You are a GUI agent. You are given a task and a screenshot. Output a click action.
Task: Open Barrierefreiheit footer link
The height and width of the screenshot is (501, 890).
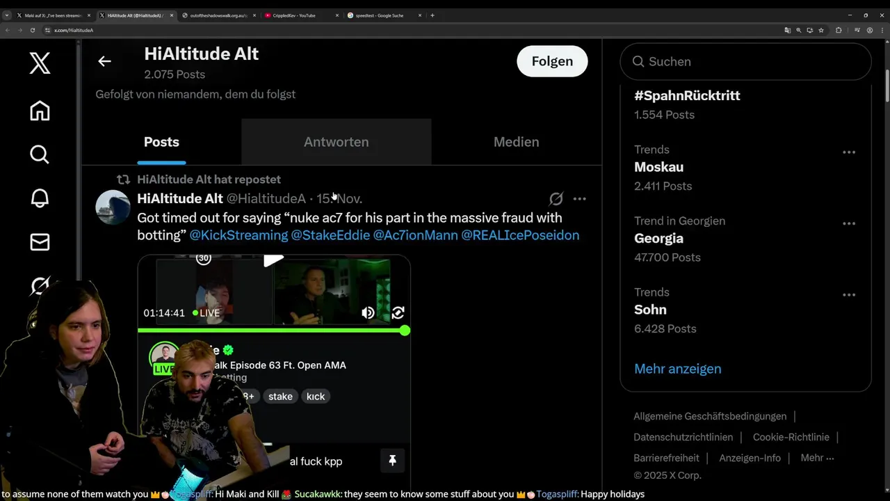pyautogui.click(x=666, y=458)
